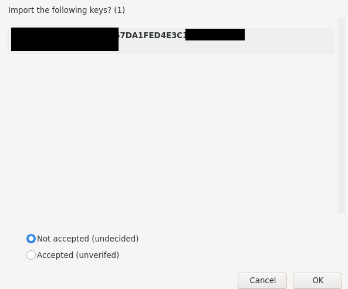Image resolution: width=348 pixels, height=289 pixels.
Task: Click the small redacted block after the fingerprint
Action: point(215,35)
